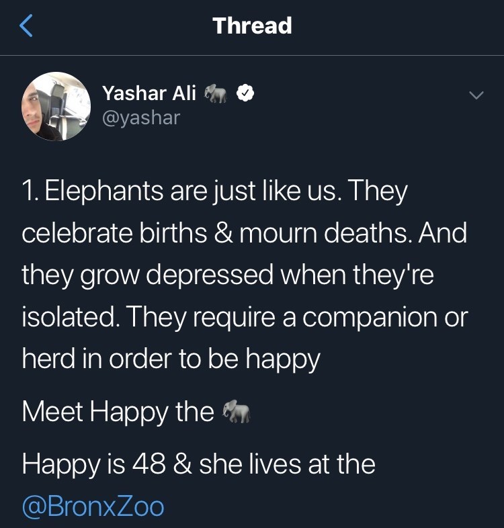Click the line 'they grow depressed when they're'
Image resolution: width=504 pixels, height=528 pixels.
(228, 275)
